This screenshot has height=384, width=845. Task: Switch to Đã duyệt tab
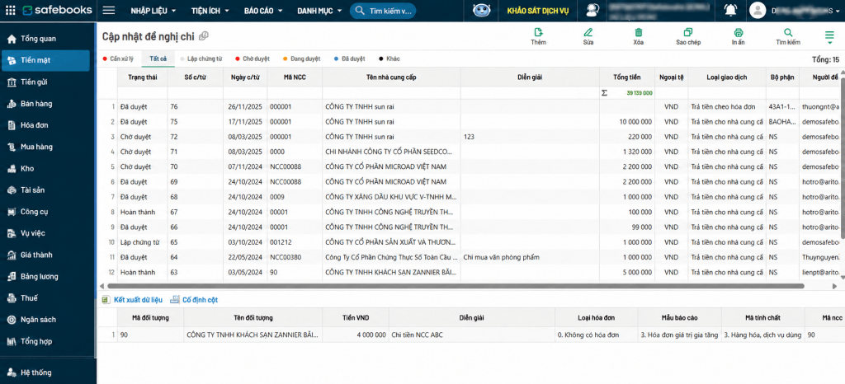(x=349, y=59)
